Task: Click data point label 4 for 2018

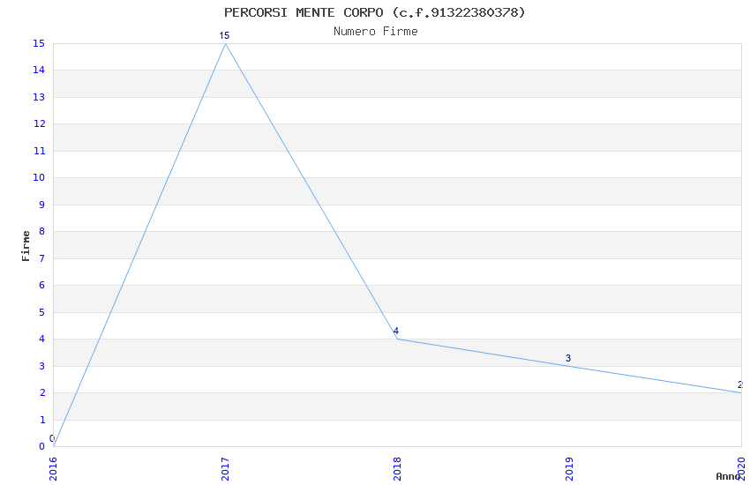Action: point(396,331)
